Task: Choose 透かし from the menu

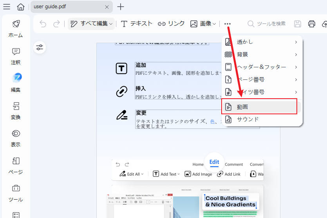Action: point(262,42)
